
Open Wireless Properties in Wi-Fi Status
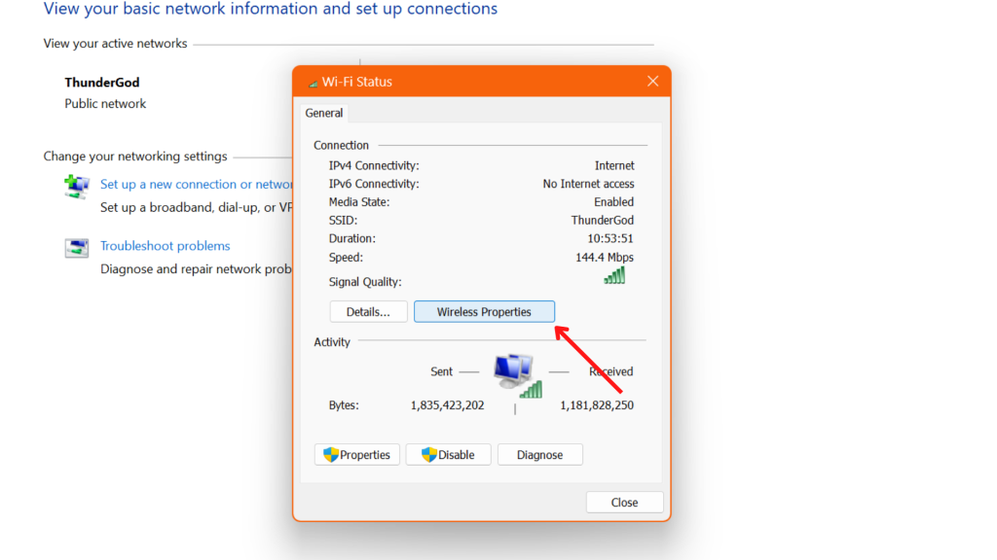click(484, 312)
